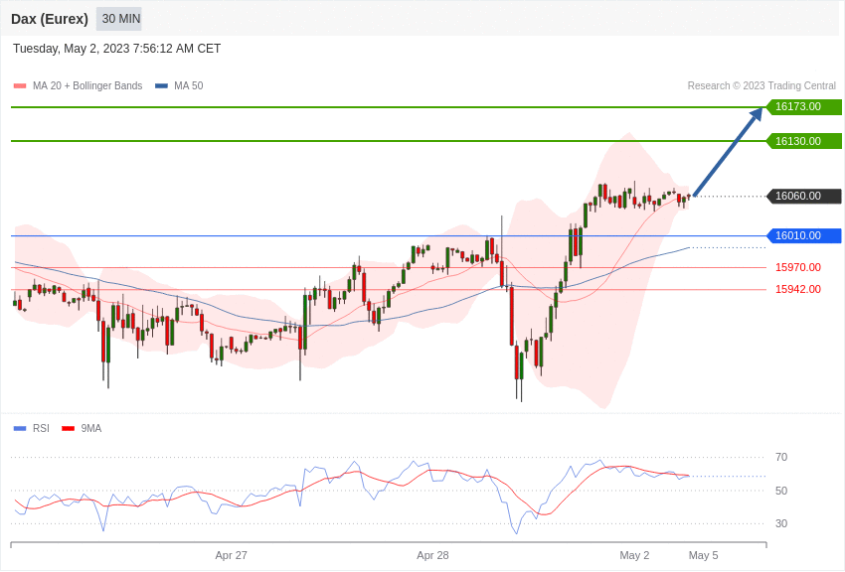This screenshot has height=572, width=845.
Task: Toggle Bollinger Bands display via legend
Action: coord(18,85)
